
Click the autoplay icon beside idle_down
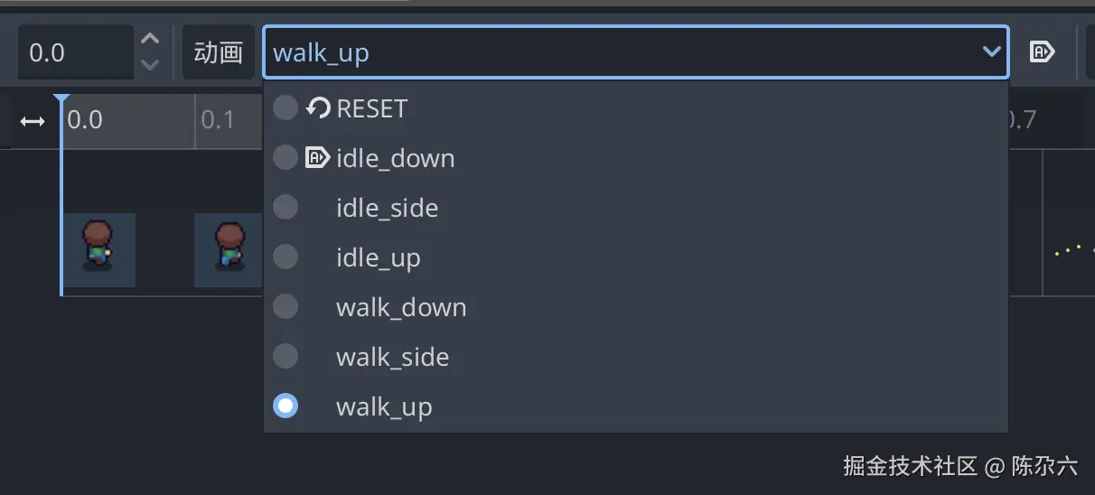(317, 158)
